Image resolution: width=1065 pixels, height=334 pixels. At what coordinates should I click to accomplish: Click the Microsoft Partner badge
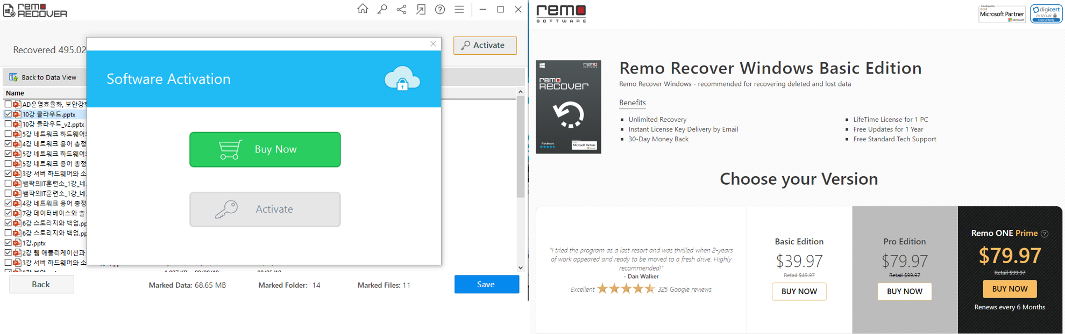(1002, 14)
